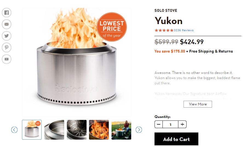View the fire pit rim close-up thumbnail
243x147 pixels.
coord(54,130)
